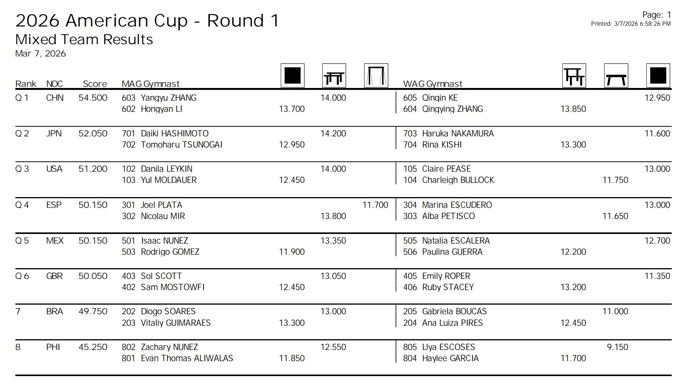Image resolution: width=689 pixels, height=388 pixels.
Task: Click the Page: 1 indicator
Action: point(657,15)
